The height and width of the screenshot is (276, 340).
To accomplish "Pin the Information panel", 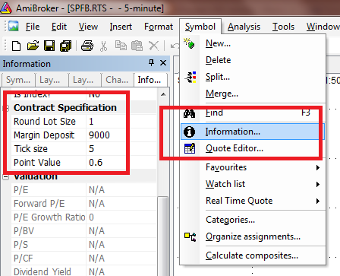I will click(x=151, y=62).
